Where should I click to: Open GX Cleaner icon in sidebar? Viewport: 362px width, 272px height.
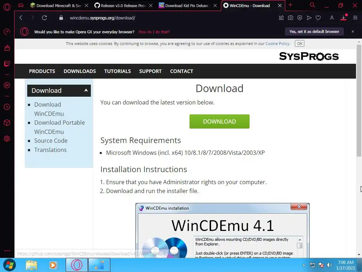[x=7, y=48]
